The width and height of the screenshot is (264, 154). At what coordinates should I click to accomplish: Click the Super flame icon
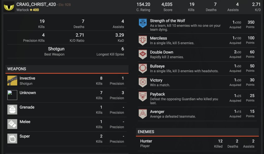click(x=12, y=138)
